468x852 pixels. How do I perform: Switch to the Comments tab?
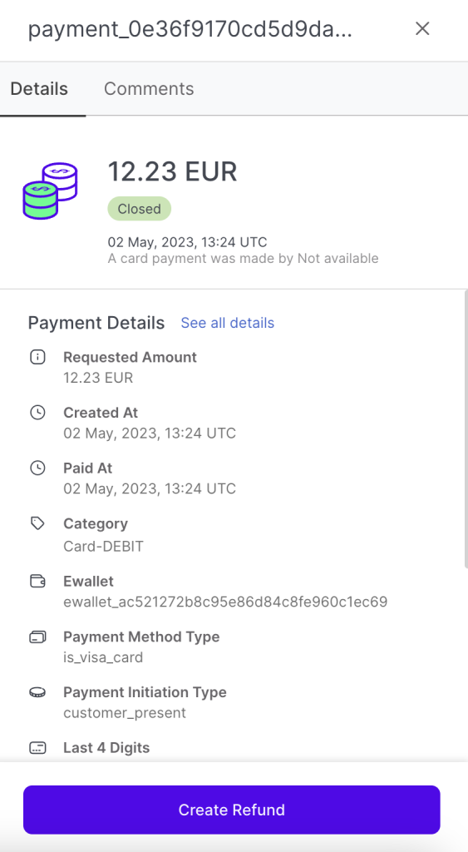(x=149, y=88)
